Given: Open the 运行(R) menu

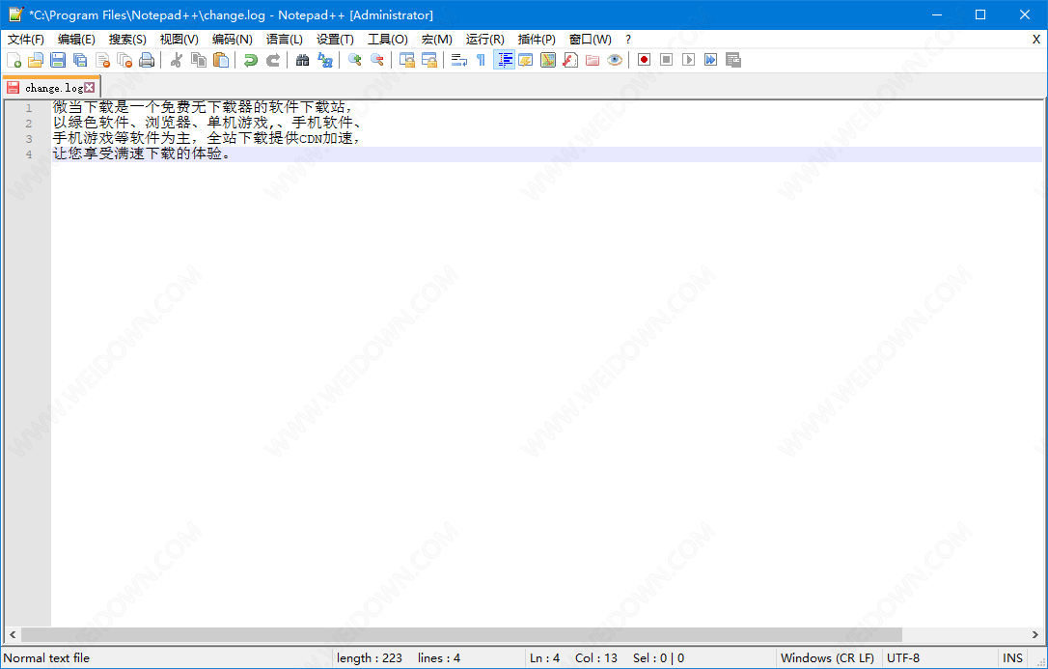Looking at the screenshot, I should (x=485, y=40).
